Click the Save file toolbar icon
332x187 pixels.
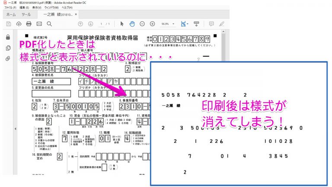(x=9, y=24)
